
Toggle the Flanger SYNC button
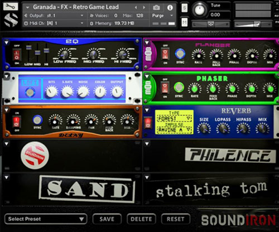tap(180, 54)
